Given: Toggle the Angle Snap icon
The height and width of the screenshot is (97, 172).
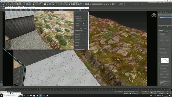Looking at the screenshot, I should pos(49,4).
